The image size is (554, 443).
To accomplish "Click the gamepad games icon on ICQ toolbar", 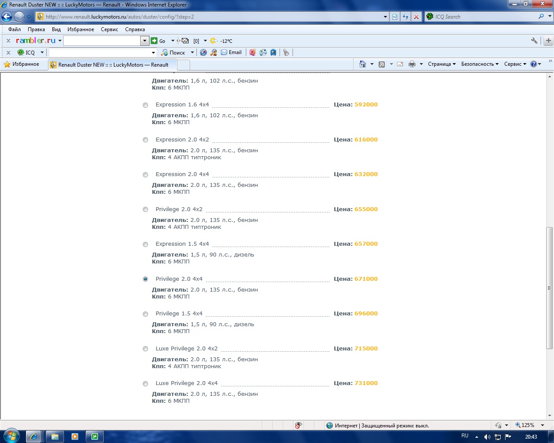I will (x=263, y=52).
